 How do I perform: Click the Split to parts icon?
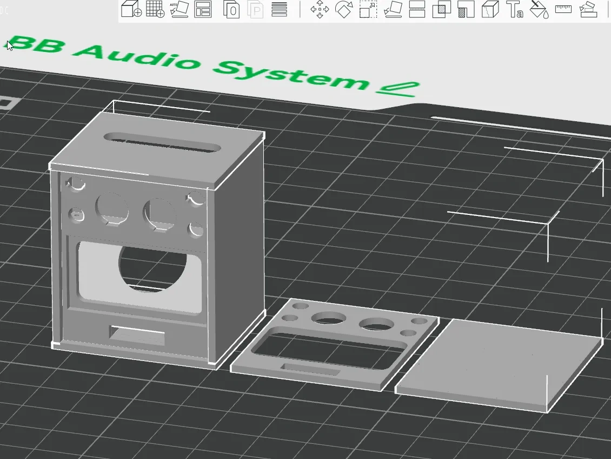[x=255, y=9]
